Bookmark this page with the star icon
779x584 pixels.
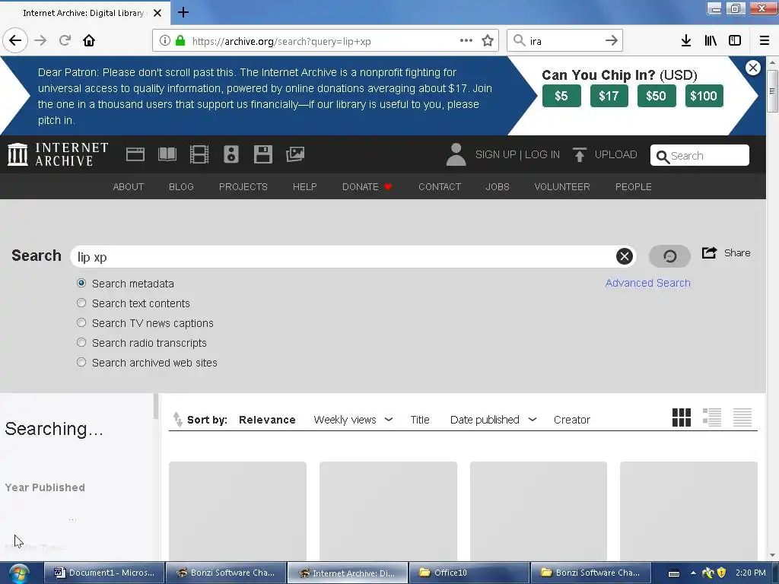point(488,40)
